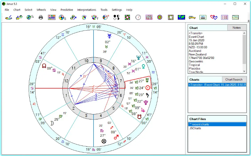Open the wavy graph lines toolbar icon
The width and height of the screenshot is (251, 156).
pos(235,17)
